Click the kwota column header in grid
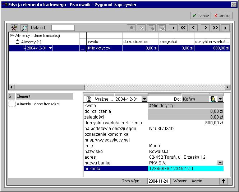This screenshot has width=239, height=192. [x=104, y=42]
